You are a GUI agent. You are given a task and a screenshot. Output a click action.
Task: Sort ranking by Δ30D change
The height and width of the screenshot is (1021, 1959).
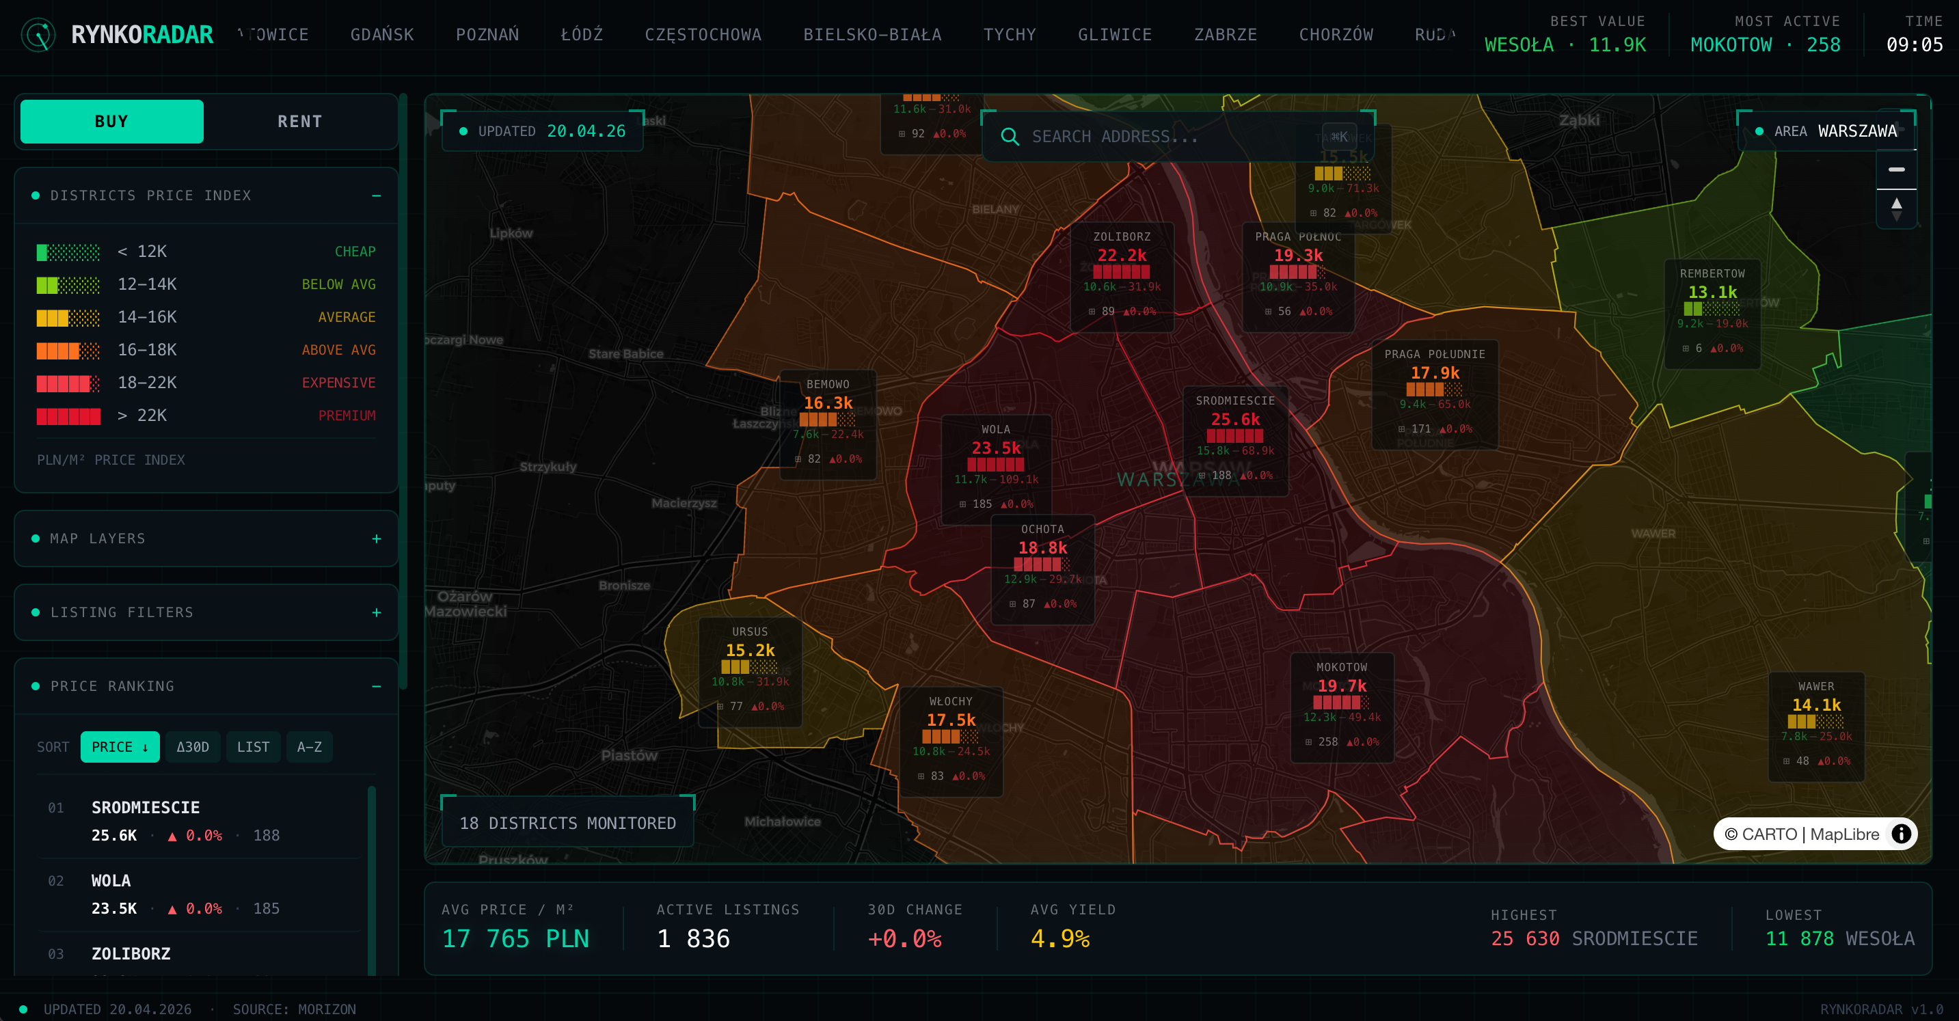pos(192,746)
